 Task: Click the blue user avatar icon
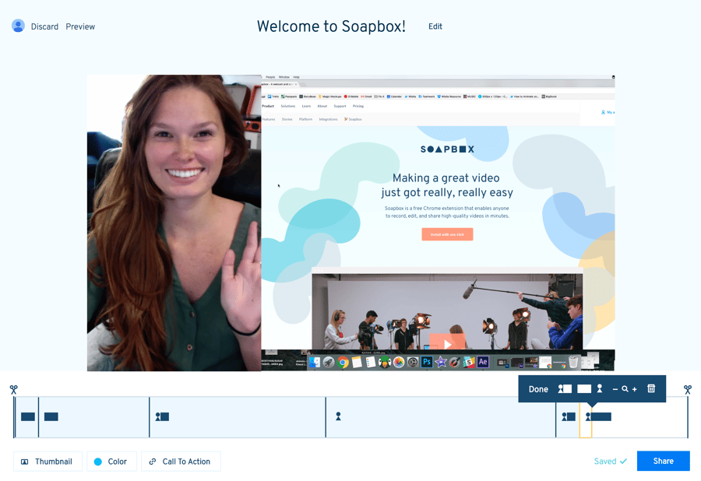(x=18, y=26)
